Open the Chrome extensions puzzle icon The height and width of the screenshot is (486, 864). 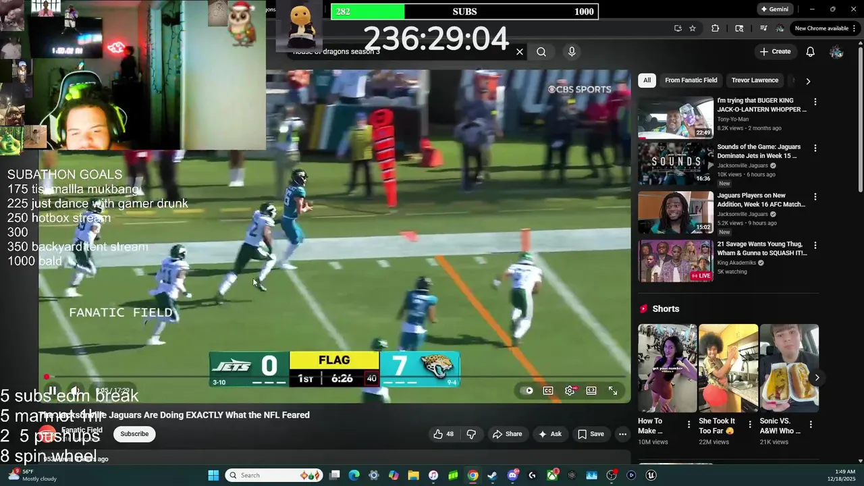(715, 28)
